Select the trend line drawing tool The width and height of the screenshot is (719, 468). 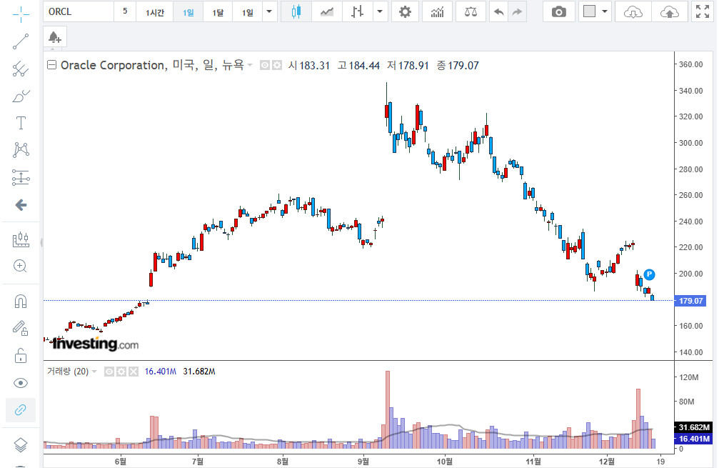[21, 41]
